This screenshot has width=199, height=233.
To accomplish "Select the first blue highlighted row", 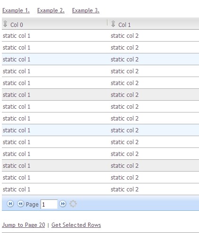I will (x=100, y=59).
